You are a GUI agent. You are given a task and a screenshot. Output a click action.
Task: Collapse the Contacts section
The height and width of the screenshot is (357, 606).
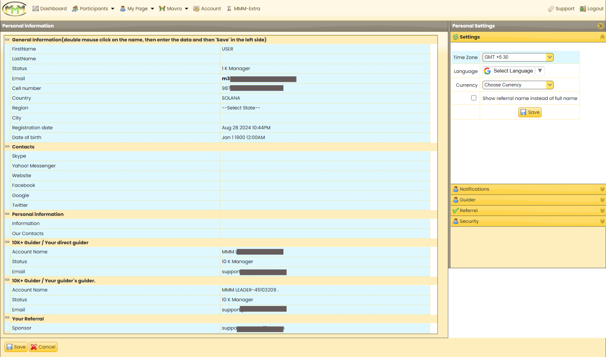[7, 146]
